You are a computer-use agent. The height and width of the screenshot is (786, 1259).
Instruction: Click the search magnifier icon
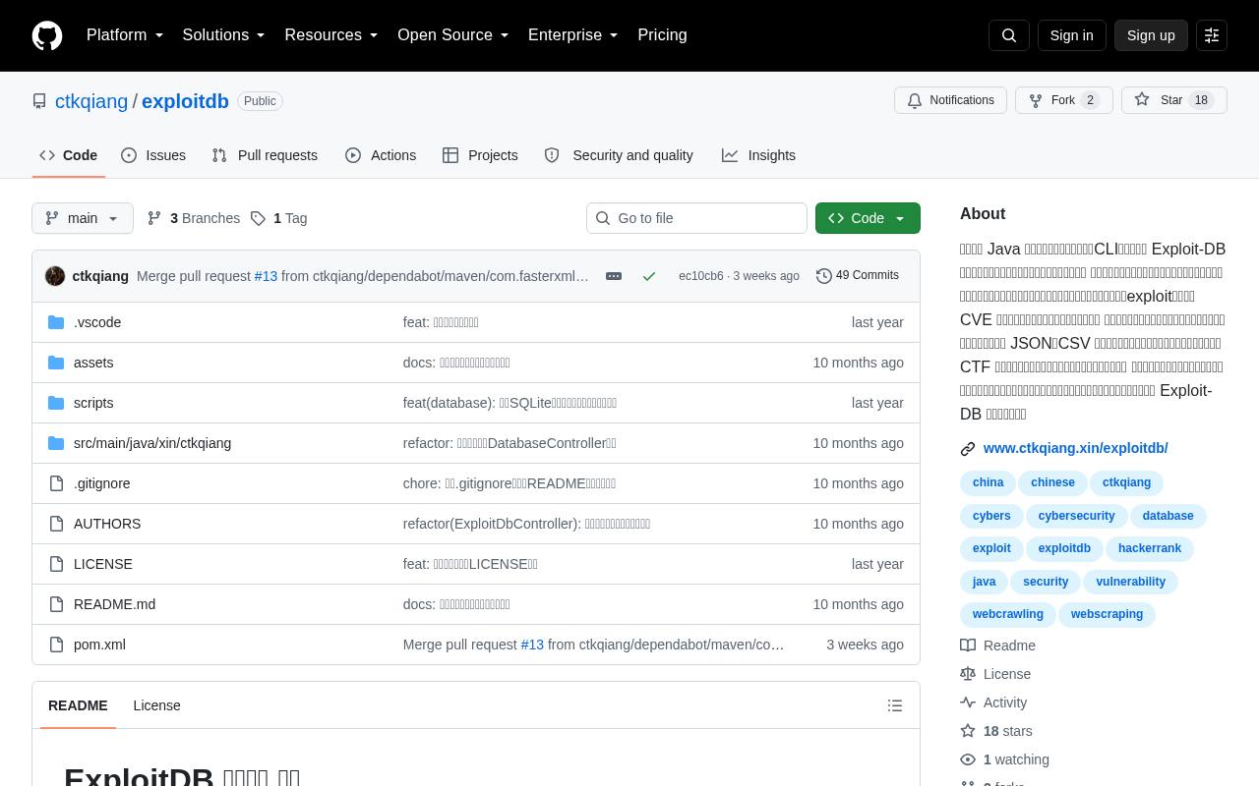click(x=1009, y=35)
